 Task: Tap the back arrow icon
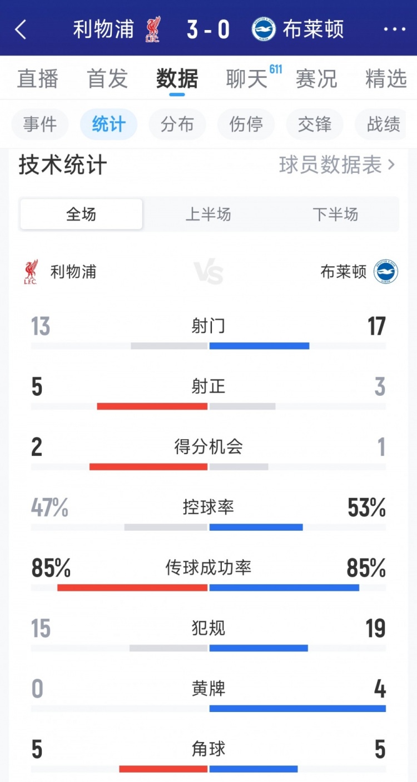(21, 29)
